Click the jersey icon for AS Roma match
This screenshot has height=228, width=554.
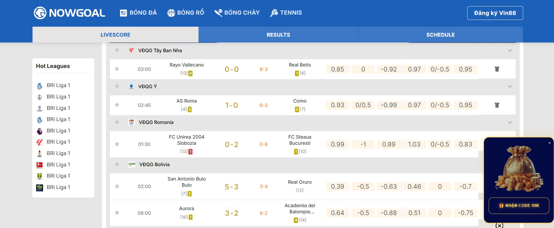tap(497, 105)
